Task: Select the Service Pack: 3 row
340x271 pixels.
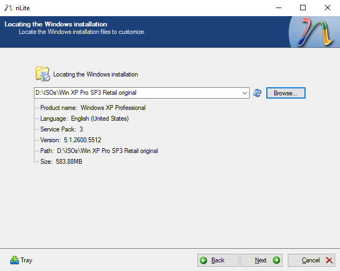Action: 61,129
